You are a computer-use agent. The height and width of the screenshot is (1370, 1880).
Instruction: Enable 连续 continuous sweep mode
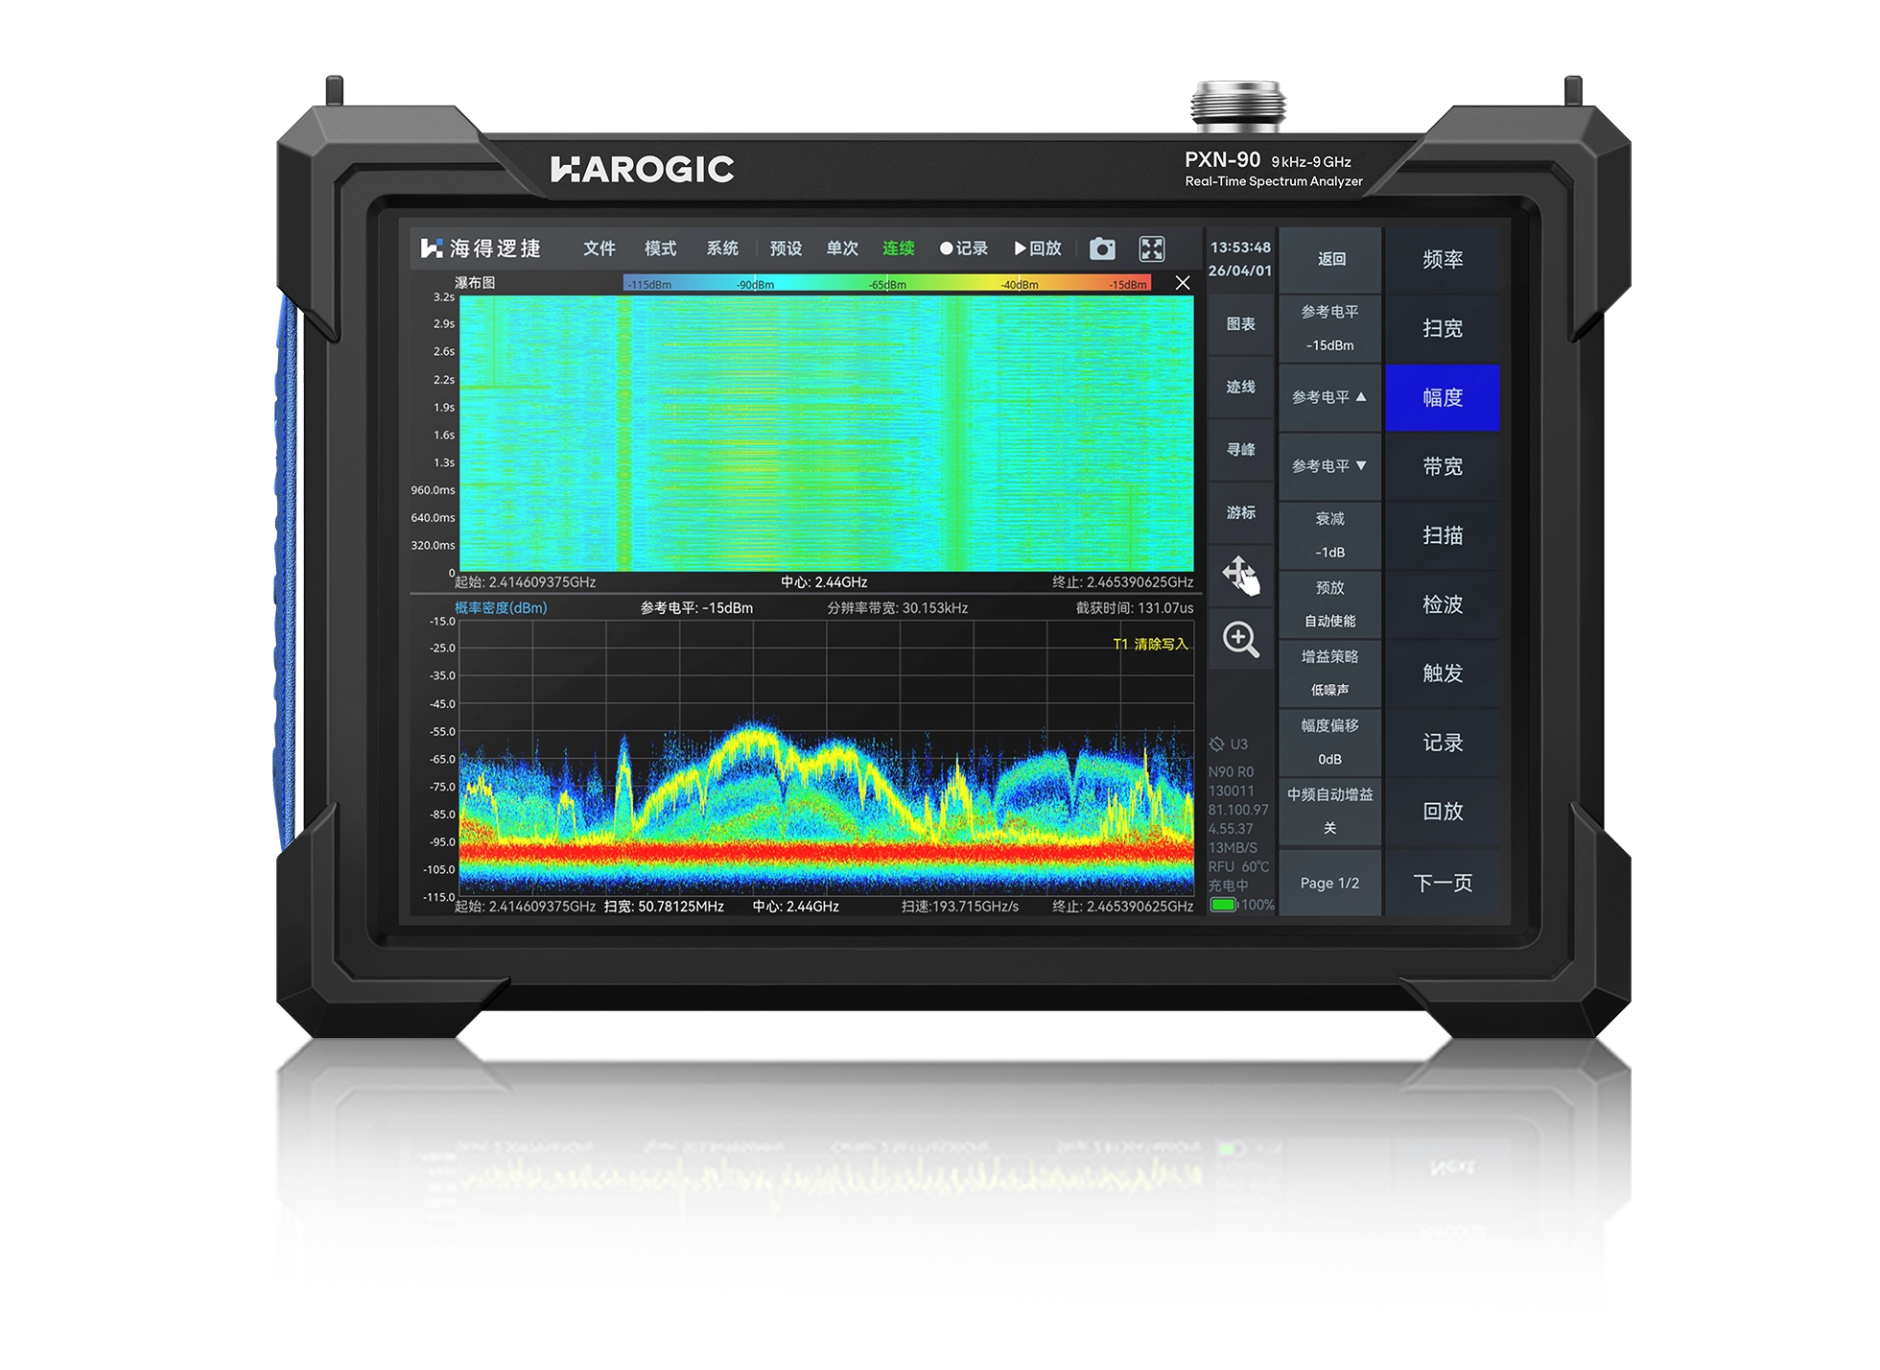click(x=898, y=248)
